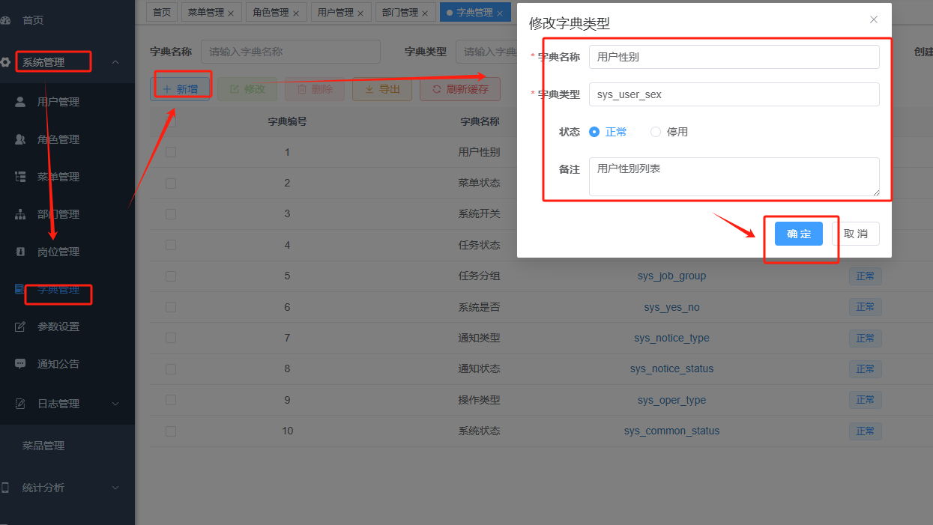Expand the 日志管理 submenu chevron
The width and height of the screenshot is (933, 525).
pos(115,404)
